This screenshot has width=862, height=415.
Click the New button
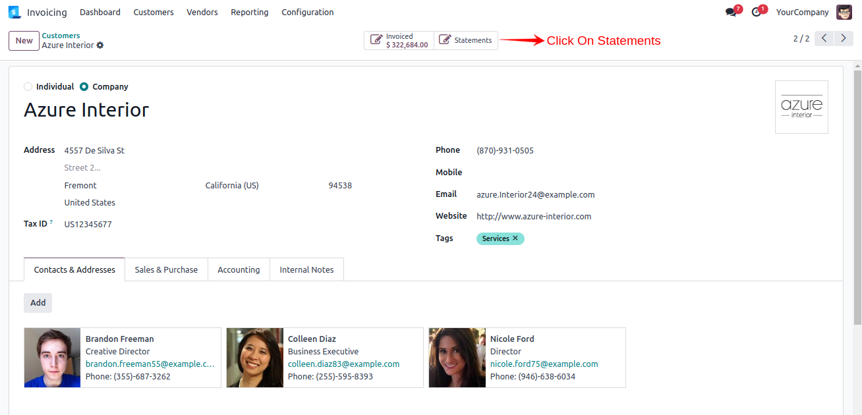coord(24,41)
